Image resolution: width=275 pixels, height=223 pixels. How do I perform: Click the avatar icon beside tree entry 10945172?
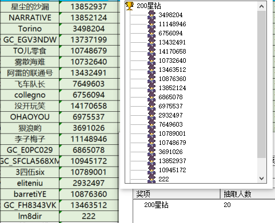(x=152, y=170)
